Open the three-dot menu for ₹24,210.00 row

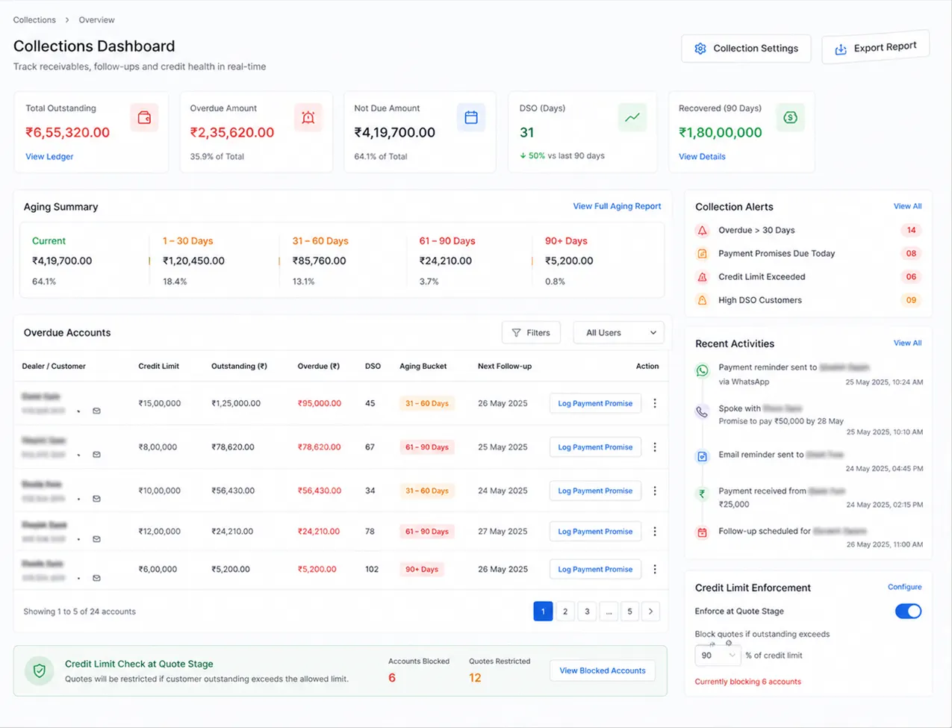pyautogui.click(x=655, y=532)
